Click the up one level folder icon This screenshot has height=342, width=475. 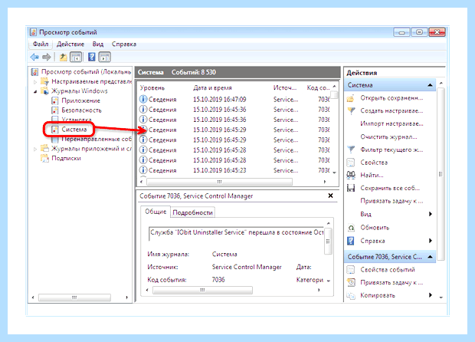(63, 57)
